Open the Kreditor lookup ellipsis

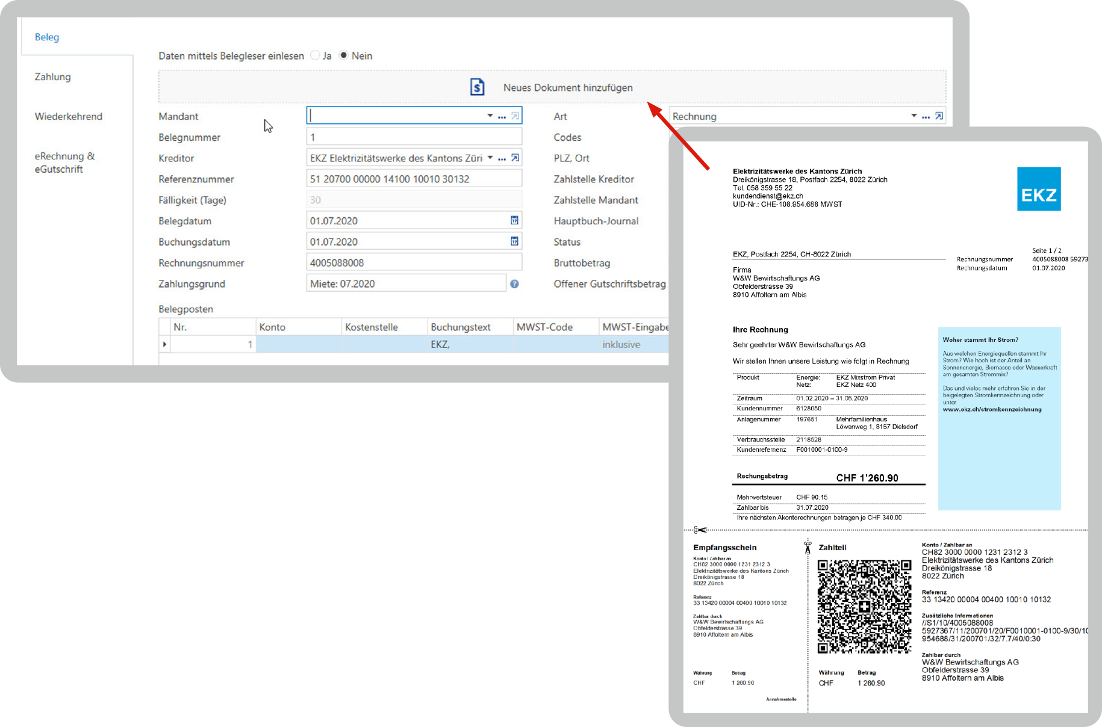tap(502, 159)
